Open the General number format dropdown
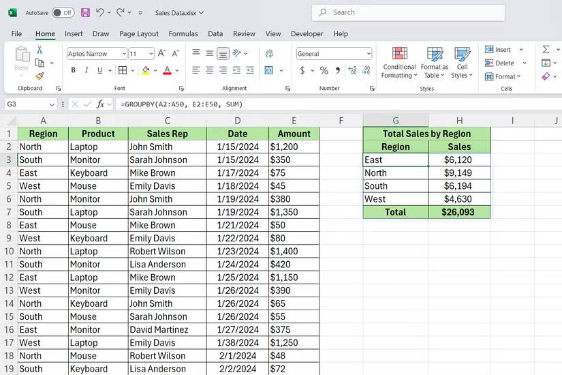 tap(369, 54)
